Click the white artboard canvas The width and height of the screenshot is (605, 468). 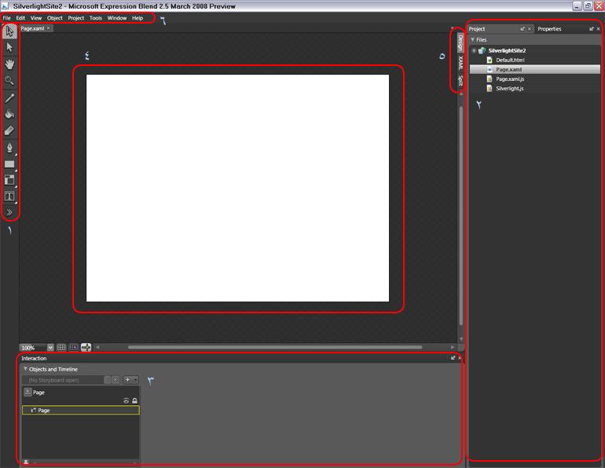(237, 188)
